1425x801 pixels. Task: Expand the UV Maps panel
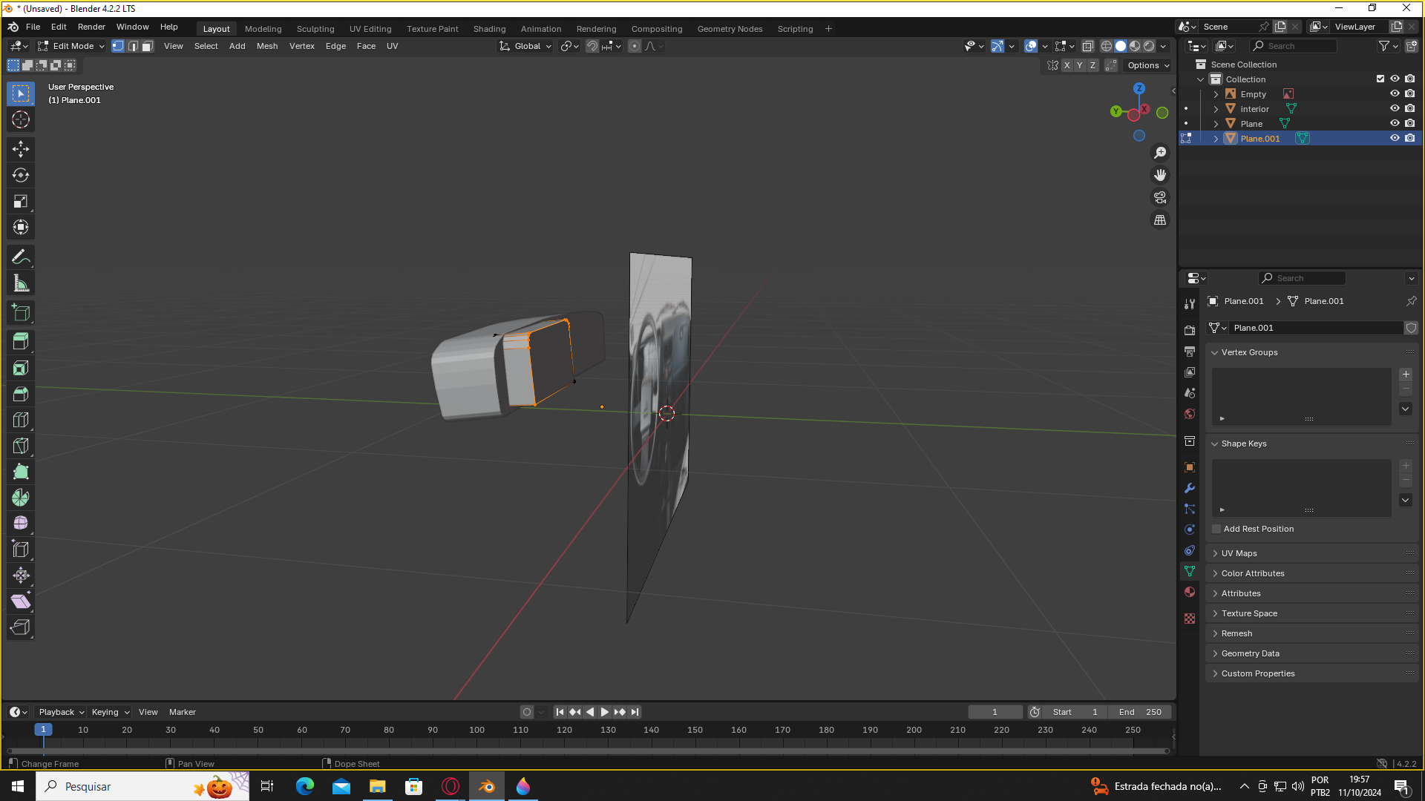click(1239, 553)
